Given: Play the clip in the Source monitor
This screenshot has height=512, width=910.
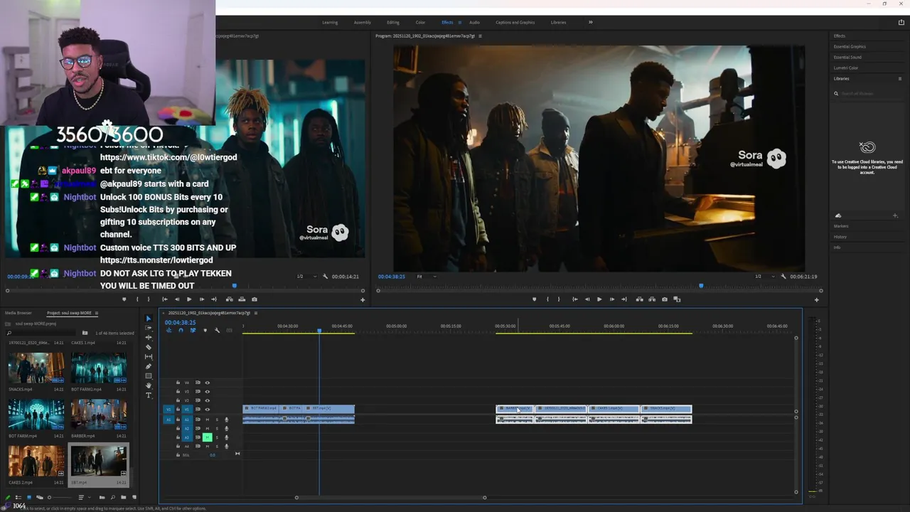Looking at the screenshot, I should pos(189,299).
